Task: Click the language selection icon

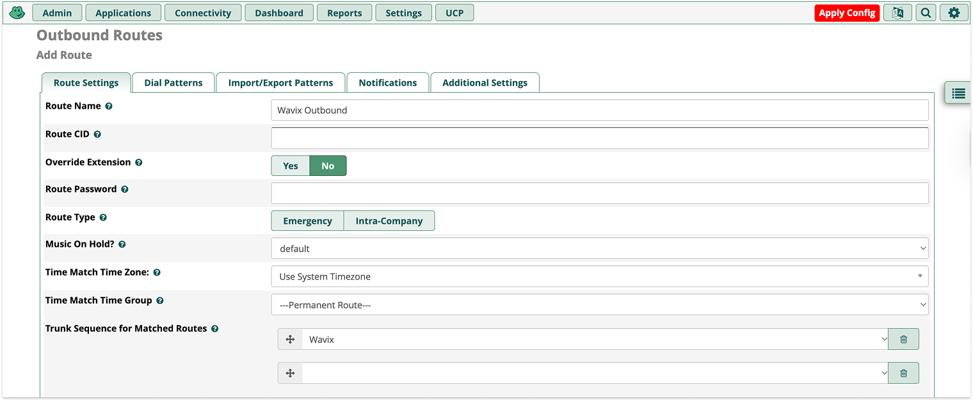Action: point(897,12)
